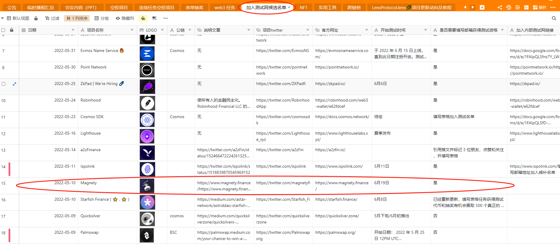Switch to the 跨链桥 tab
560x245 pixels.
coord(354,7)
